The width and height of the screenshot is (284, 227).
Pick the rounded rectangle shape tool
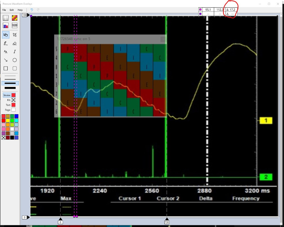point(15,68)
